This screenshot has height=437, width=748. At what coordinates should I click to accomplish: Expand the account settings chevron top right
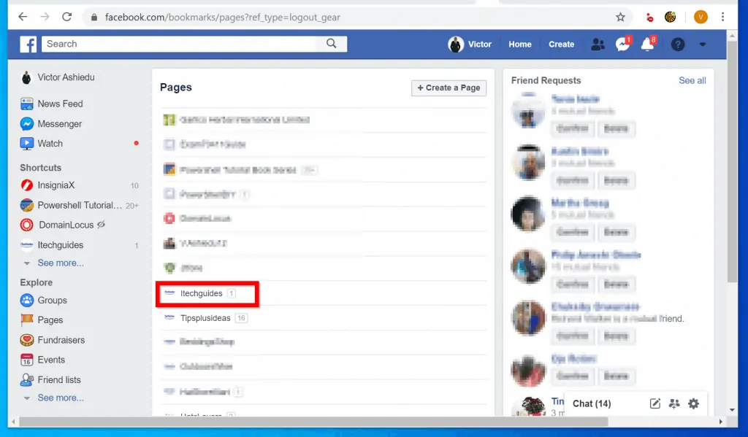point(703,45)
